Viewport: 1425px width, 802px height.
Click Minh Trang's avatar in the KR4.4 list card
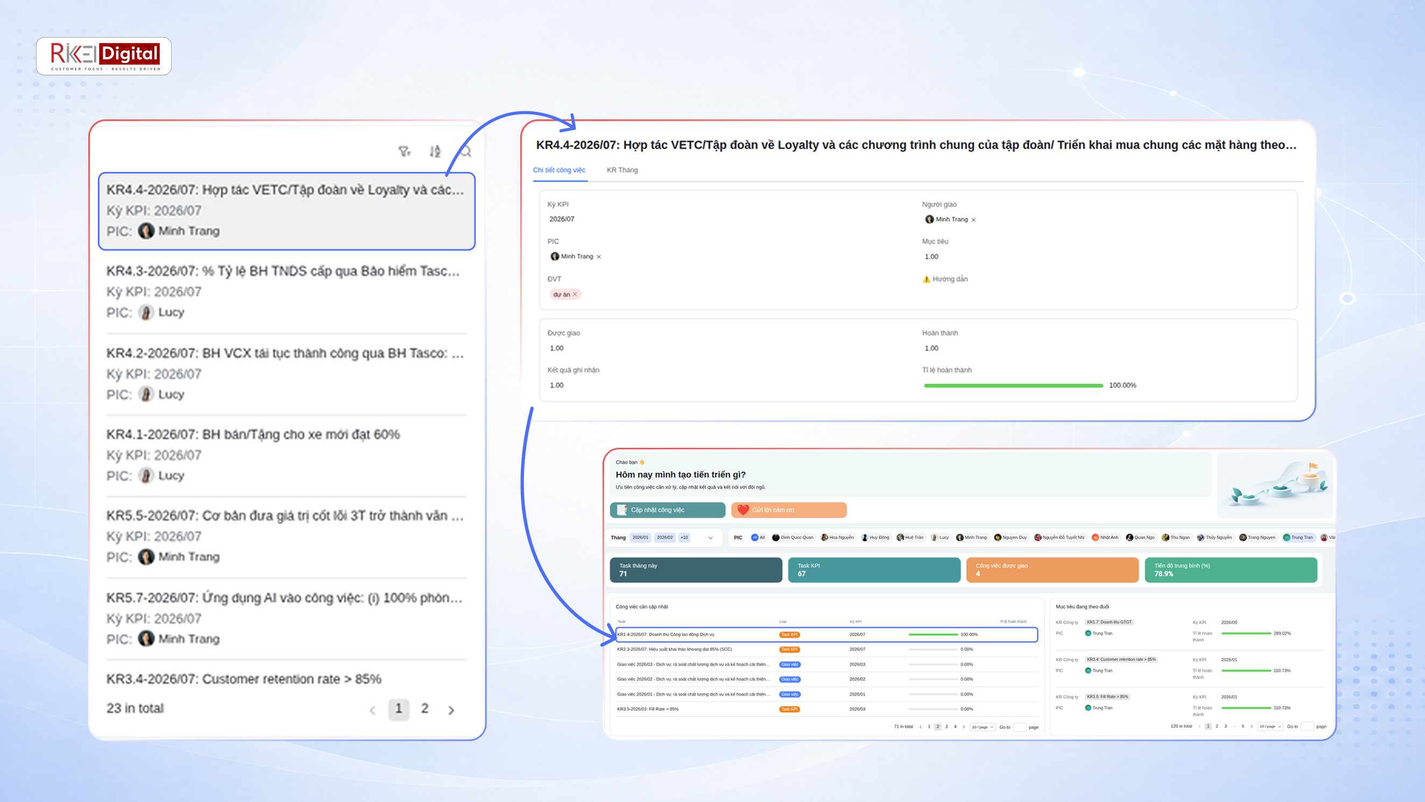click(x=146, y=231)
